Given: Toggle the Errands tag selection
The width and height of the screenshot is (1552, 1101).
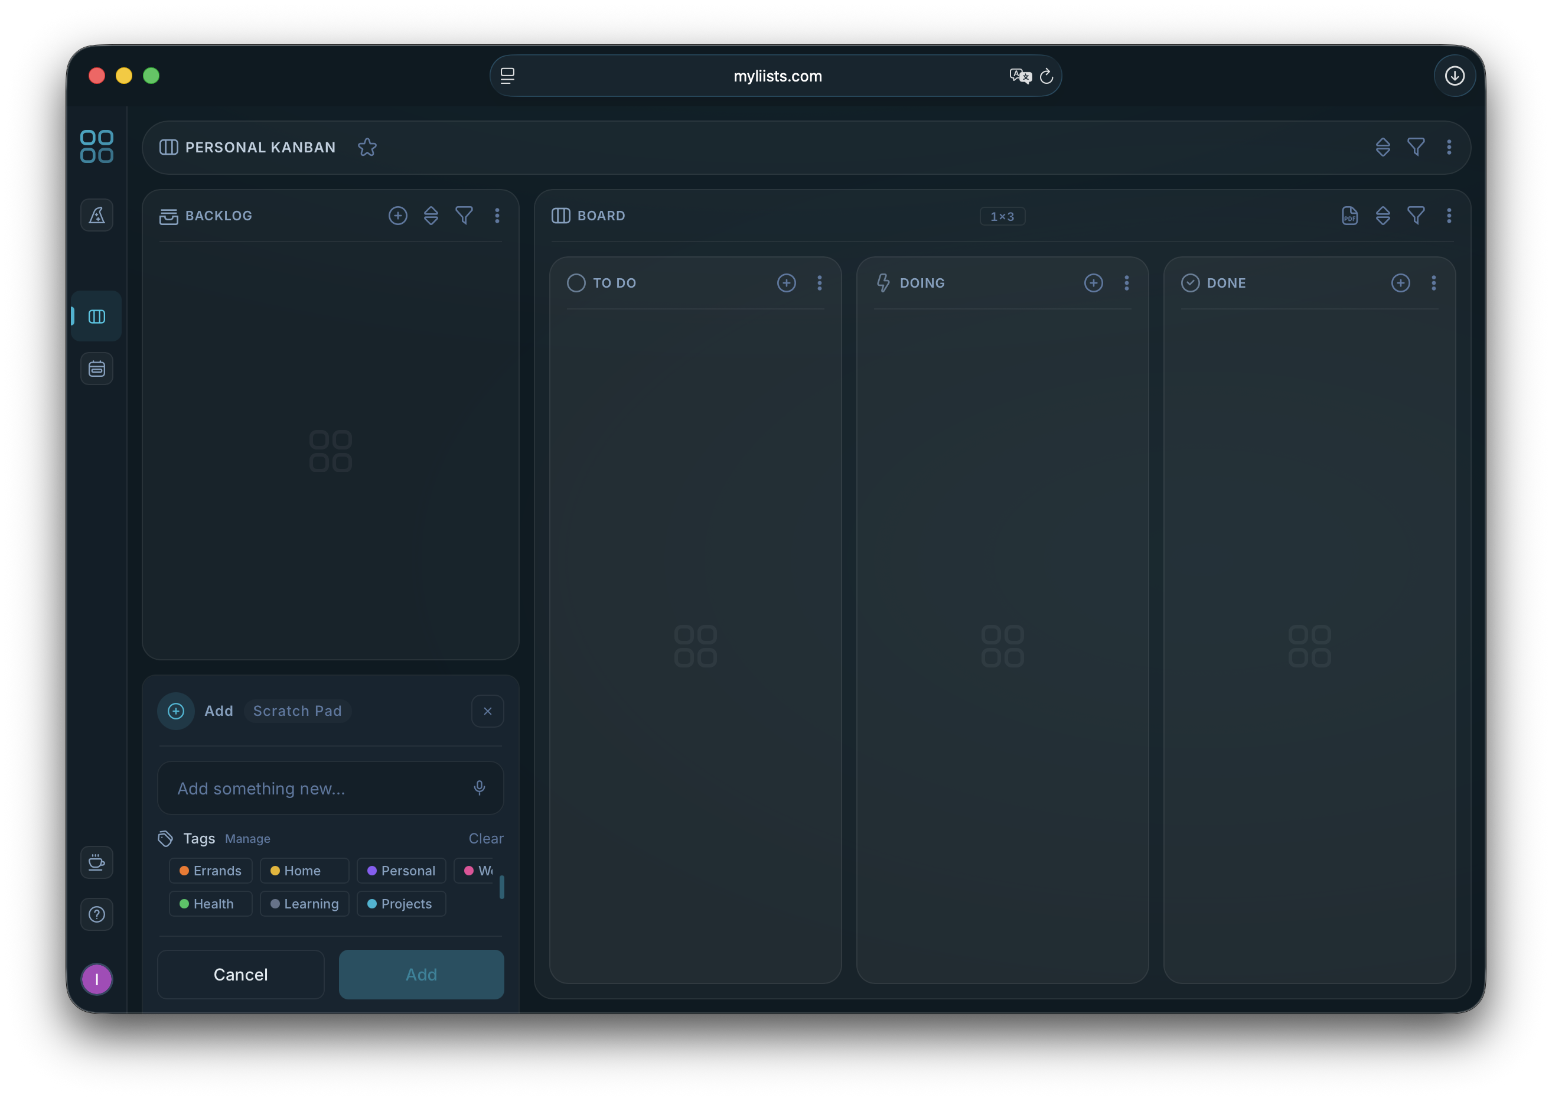Looking at the screenshot, I should [210, 871].
